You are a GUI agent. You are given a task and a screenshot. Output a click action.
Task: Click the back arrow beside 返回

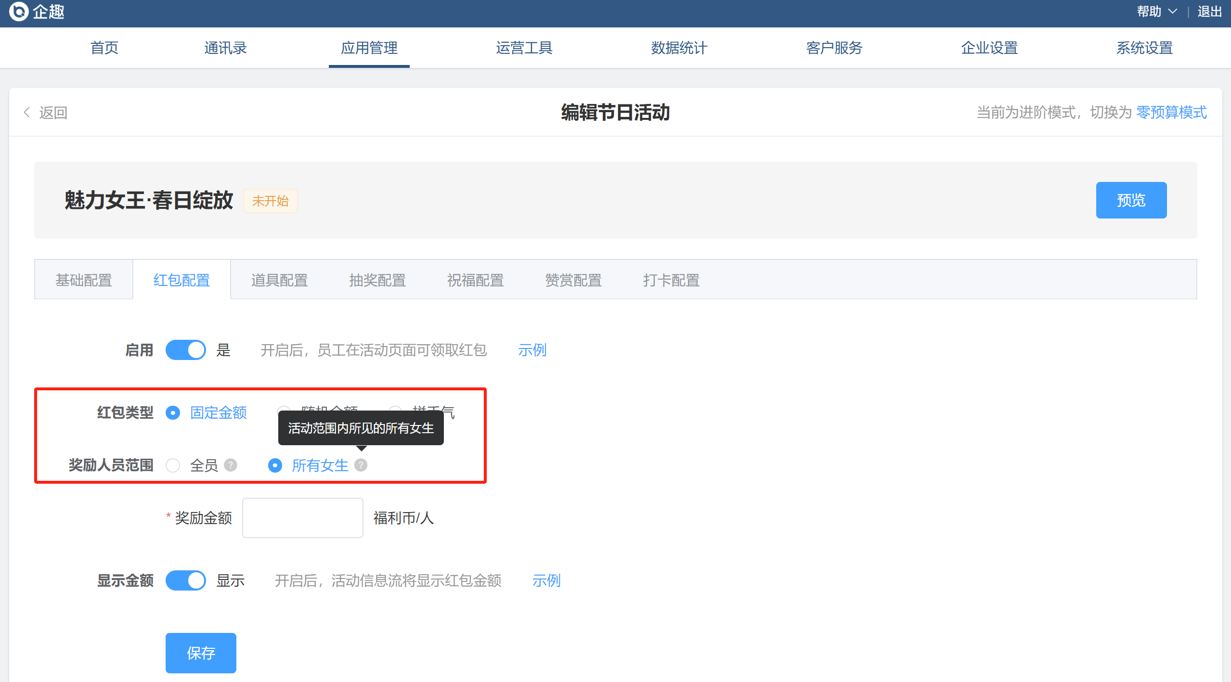click(x=27, y=113)
